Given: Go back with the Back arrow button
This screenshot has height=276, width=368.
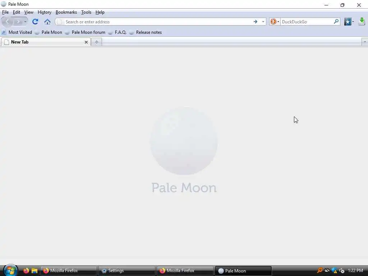Looking at the screenshot, I should click(x=7, y=22).
